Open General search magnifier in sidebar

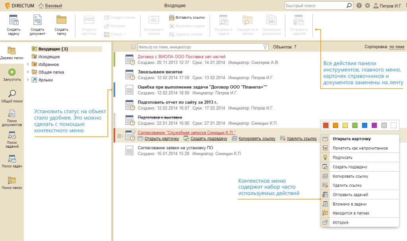click(x=12, y=94)
